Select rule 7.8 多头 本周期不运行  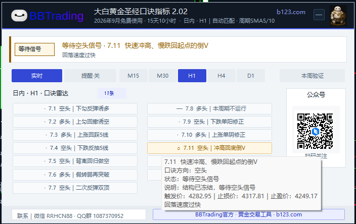[x=209, y=108]
